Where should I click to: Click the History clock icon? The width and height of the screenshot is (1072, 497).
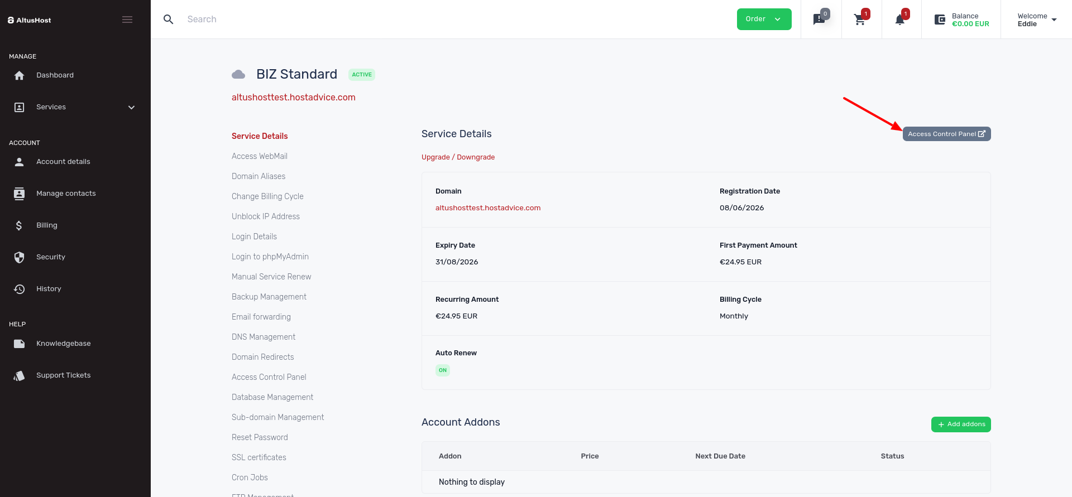click(x=19, y=289)
